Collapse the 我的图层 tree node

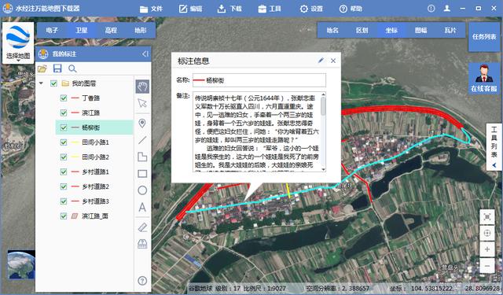coord(41,83)
